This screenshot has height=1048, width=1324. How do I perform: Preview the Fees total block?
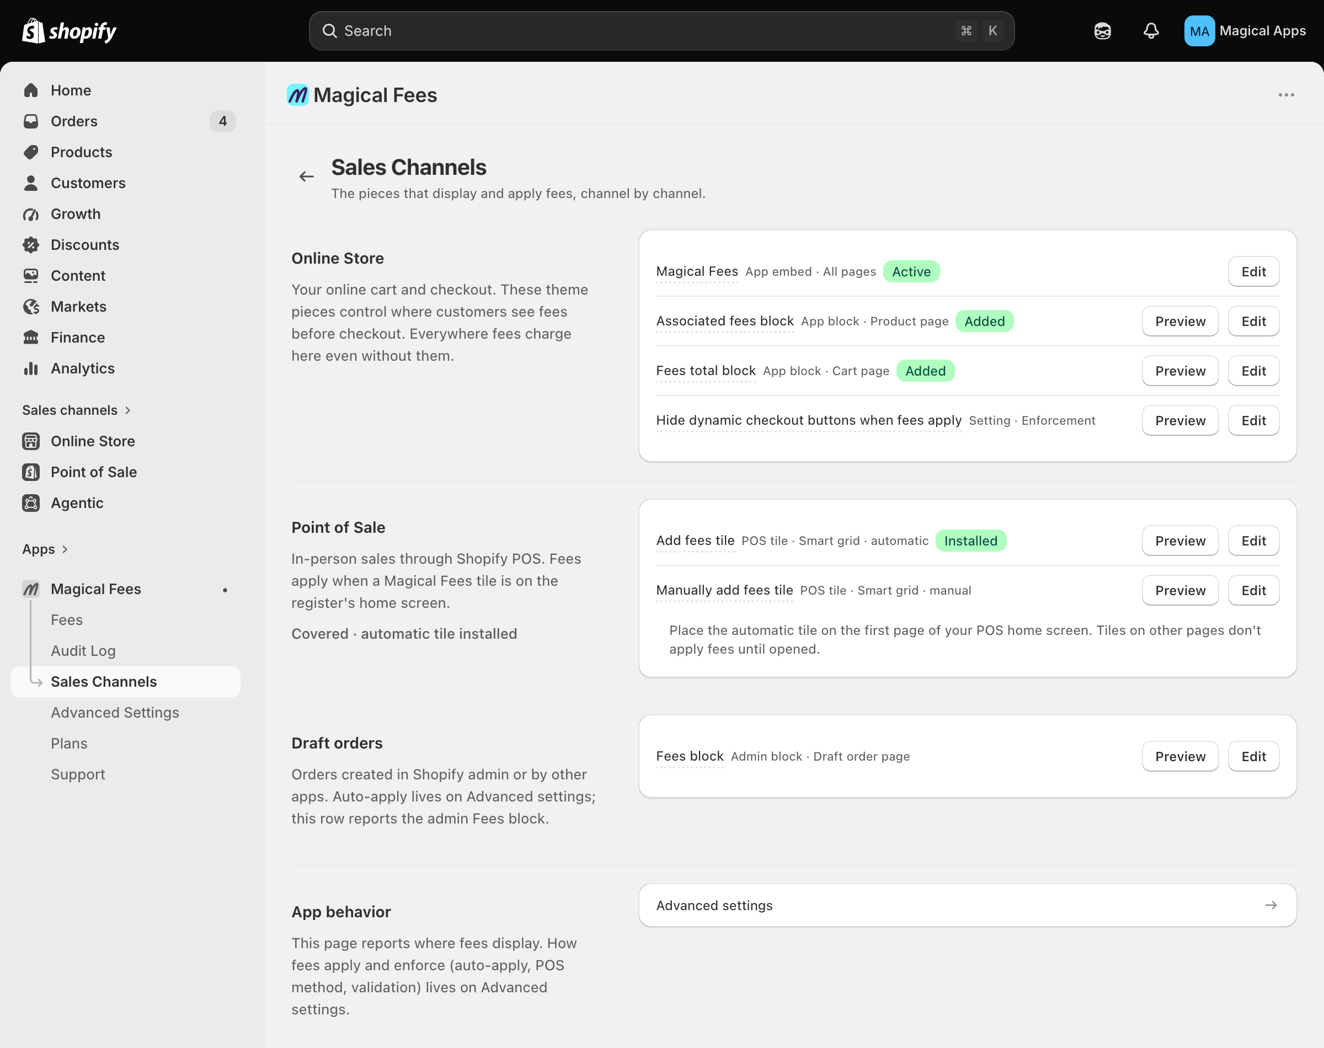tap(1180, 371)
